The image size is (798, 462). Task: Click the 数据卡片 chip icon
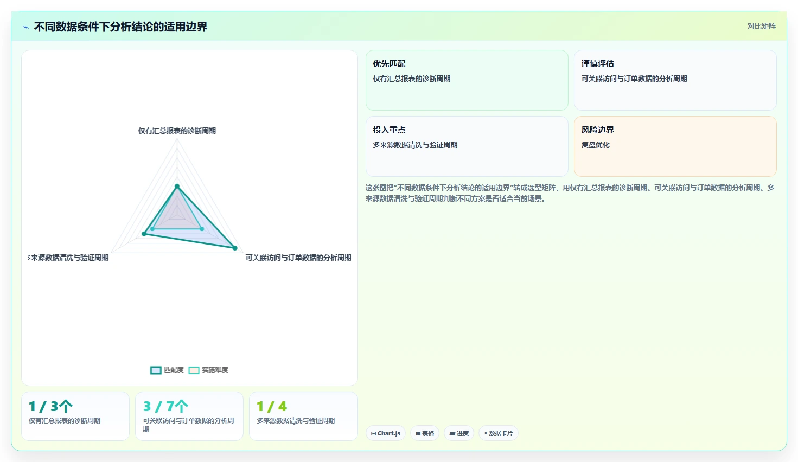click(x=486, y=433)
